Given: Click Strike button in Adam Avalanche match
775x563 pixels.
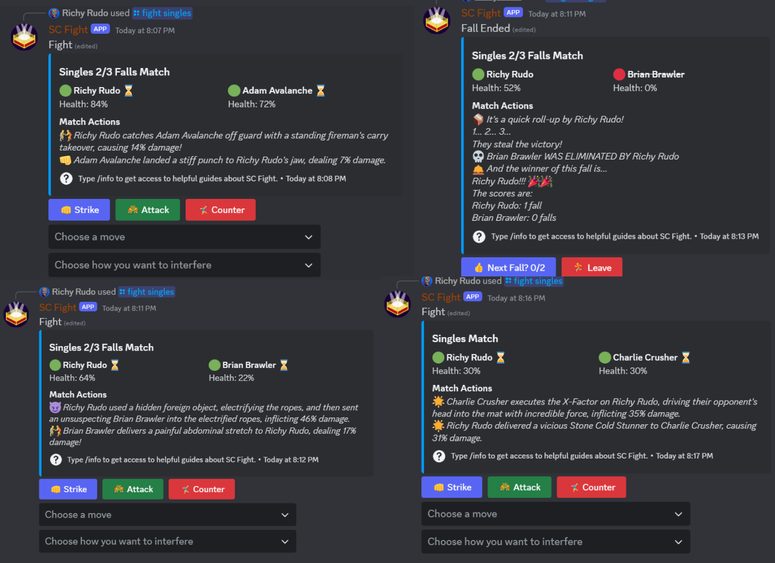Looking at the screenshot, I should [x=79, y=210].
